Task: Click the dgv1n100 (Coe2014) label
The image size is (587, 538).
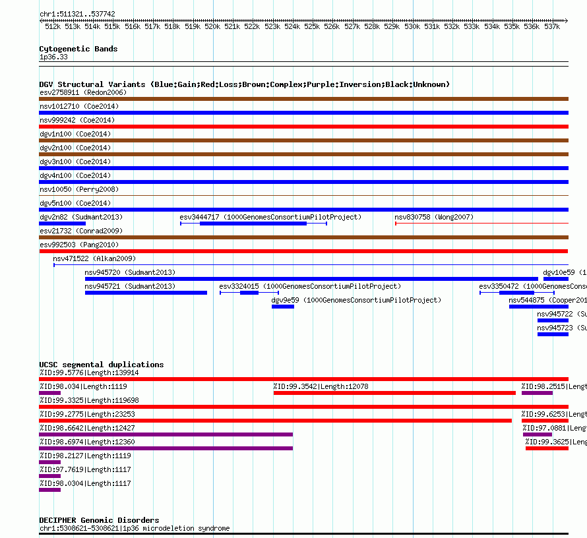Action: 75,134
